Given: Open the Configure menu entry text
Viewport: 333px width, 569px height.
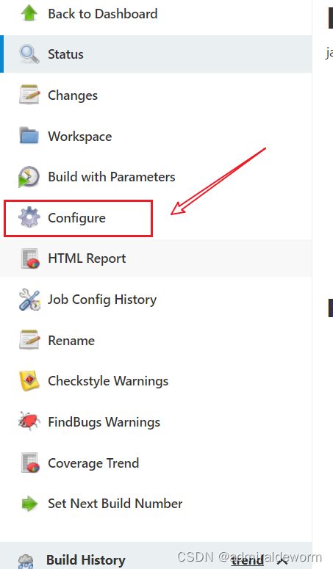Looking at the screenshot, I should [x=76, y=218].
